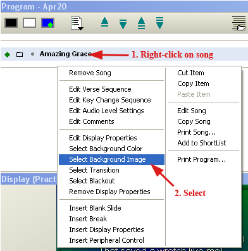
Task: Click green diamond beside Amazing Grace
Action: click(x=8, y=54)
